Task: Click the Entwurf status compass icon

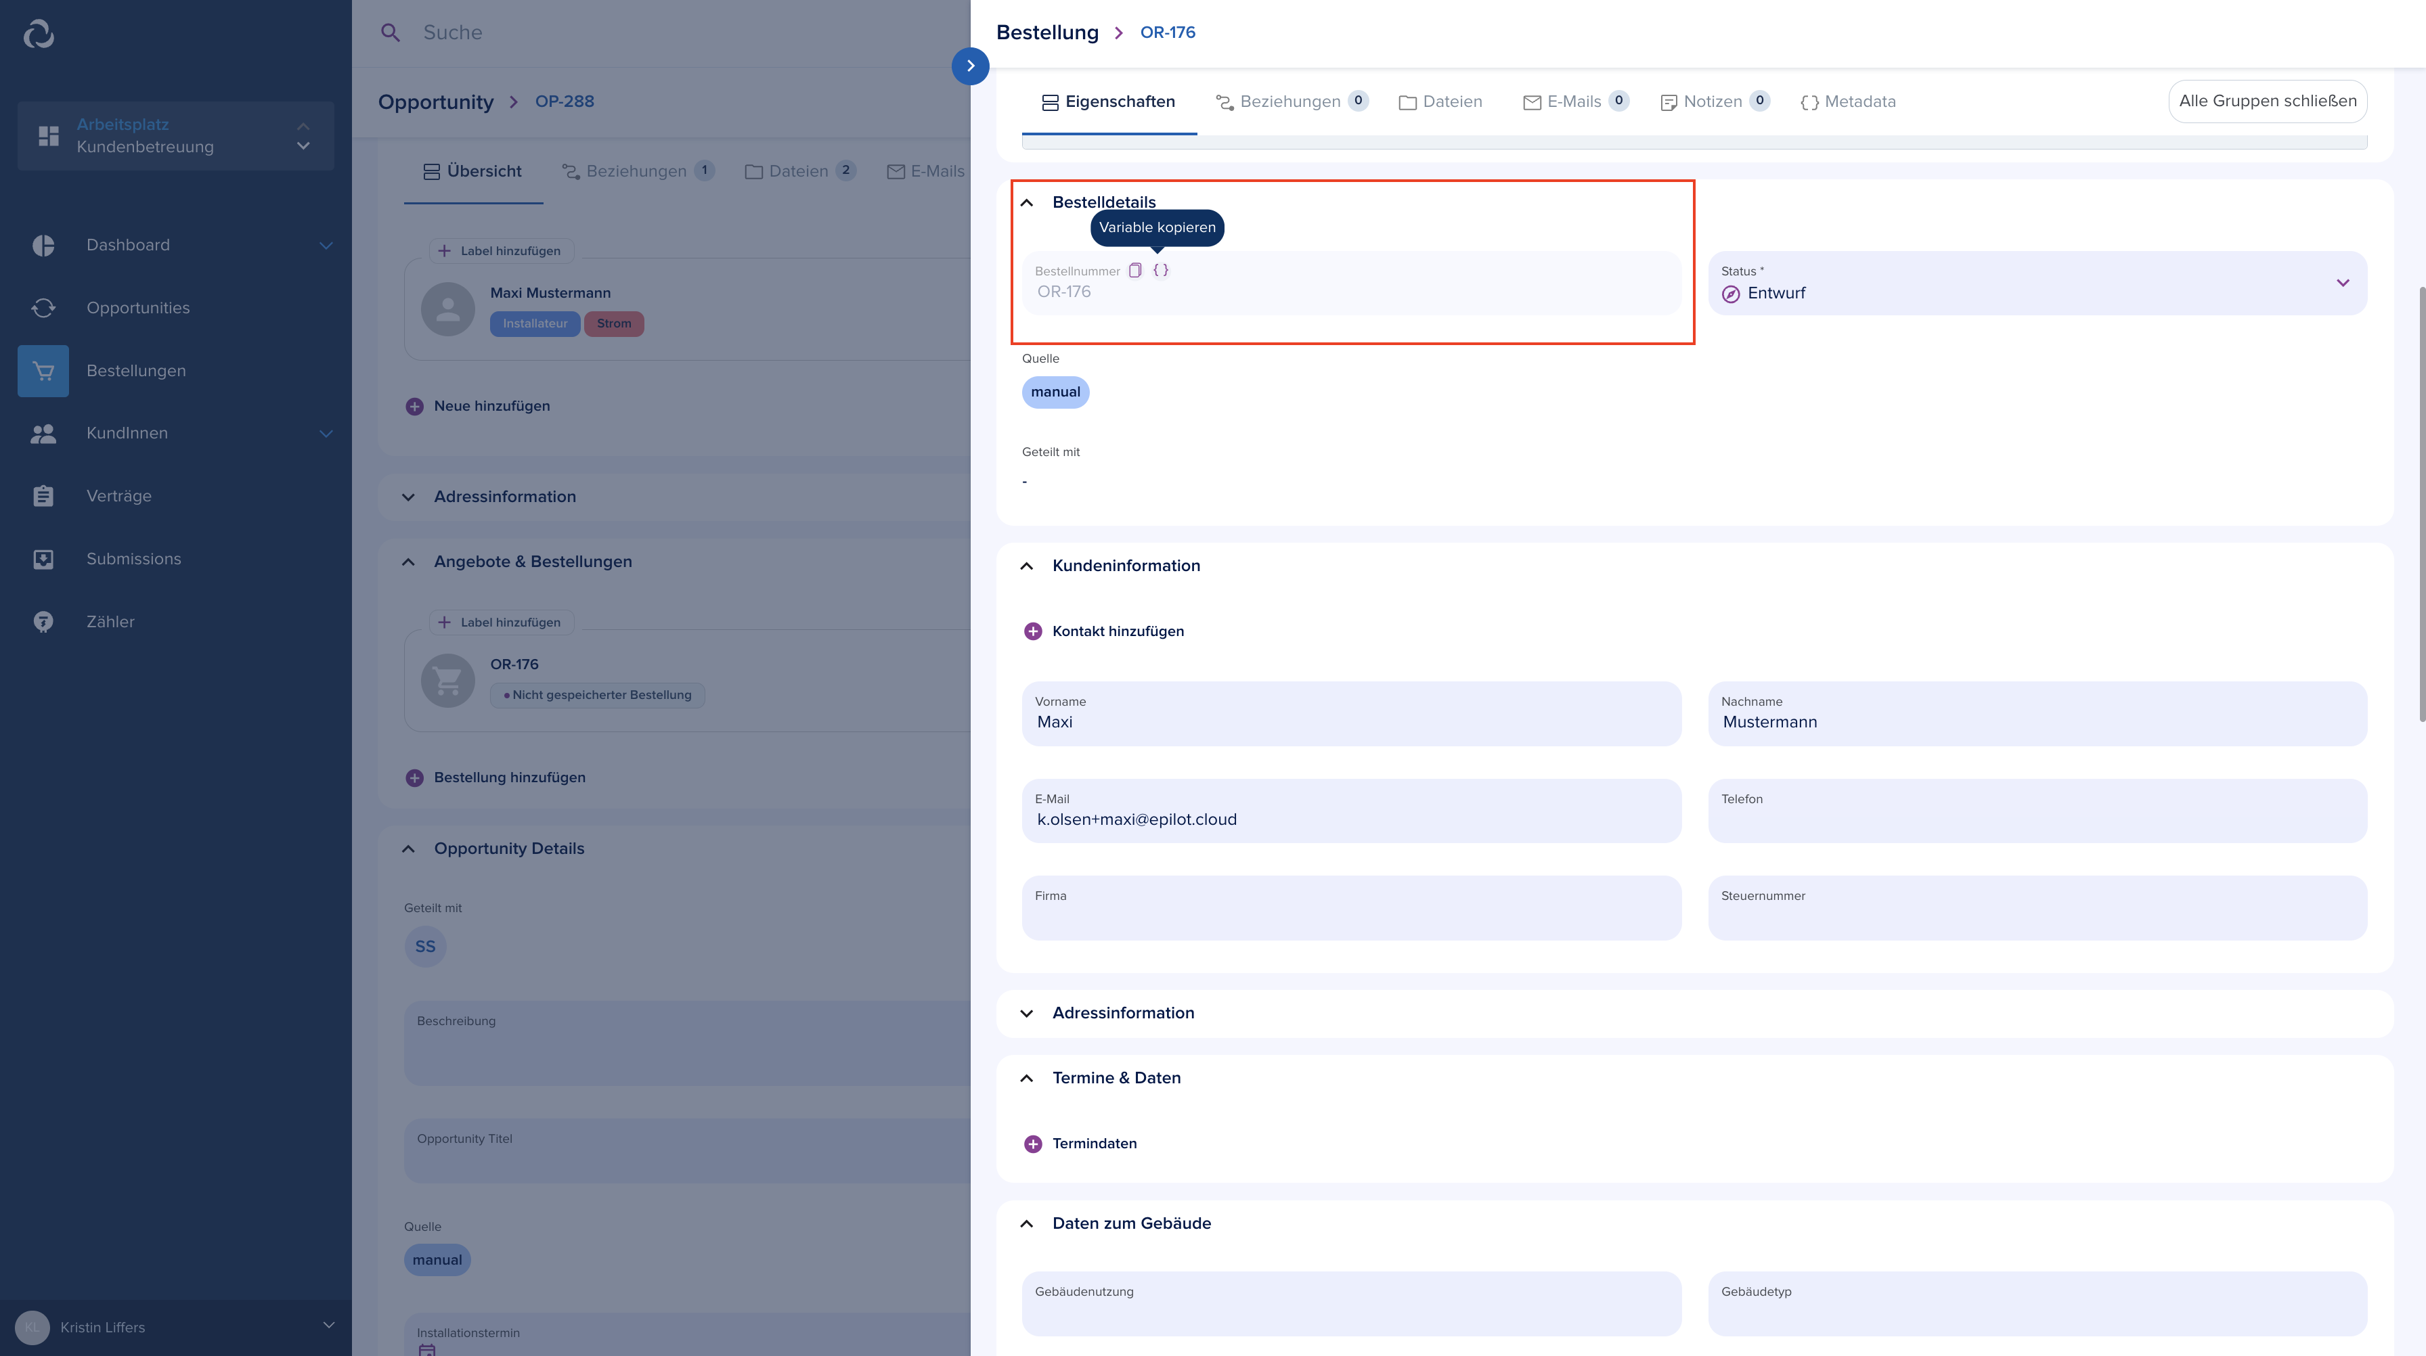Action: pyautogui.click(x=1731, y=294)
